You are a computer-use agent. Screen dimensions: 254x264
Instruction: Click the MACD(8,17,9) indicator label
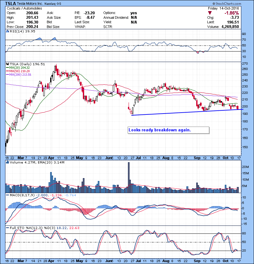22,195
